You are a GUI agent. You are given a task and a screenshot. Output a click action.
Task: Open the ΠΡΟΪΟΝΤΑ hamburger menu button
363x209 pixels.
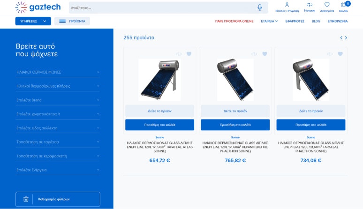(72, 21)
